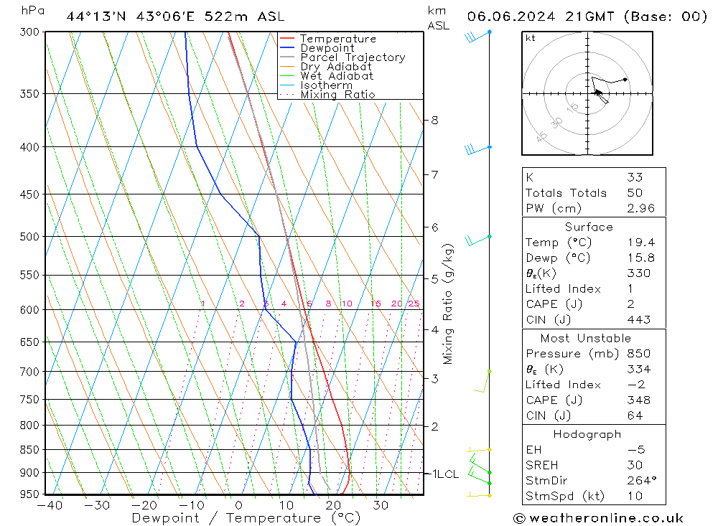Click the mixing ratio value 25 label
Viewport: 718px width, 526px height.
coord(414,304)
